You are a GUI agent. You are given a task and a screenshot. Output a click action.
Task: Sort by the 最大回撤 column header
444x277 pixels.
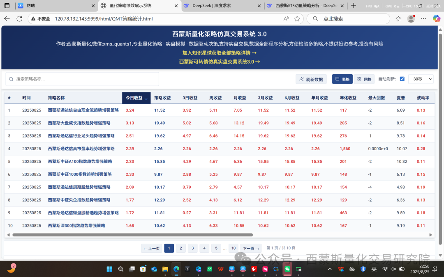pos(376,98)
